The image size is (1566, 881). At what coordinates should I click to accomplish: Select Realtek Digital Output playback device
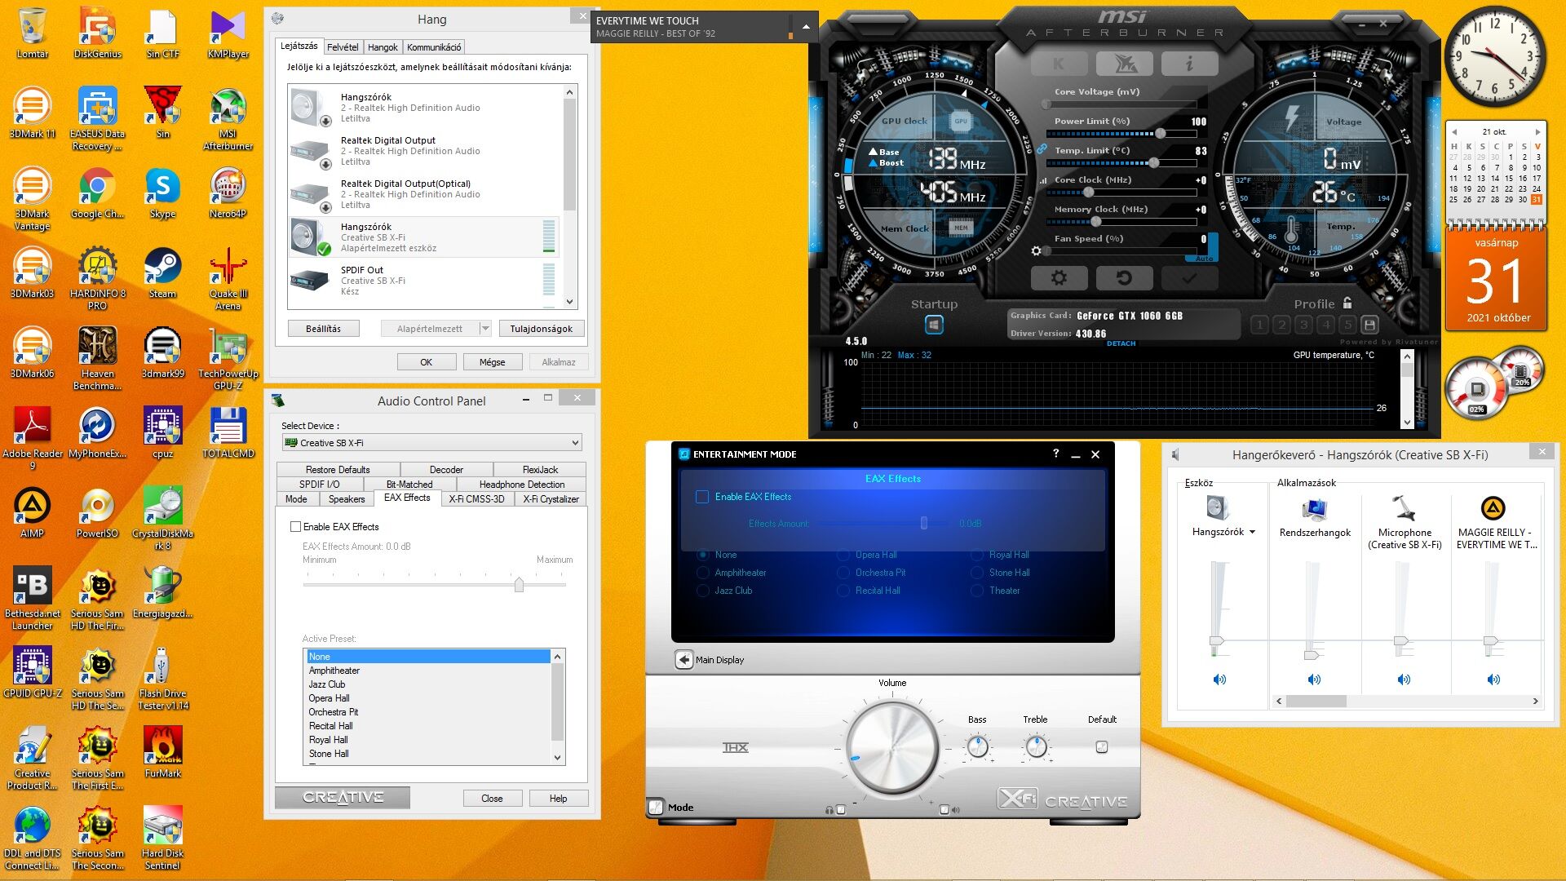pyautogui.click(x=424, y=151)
